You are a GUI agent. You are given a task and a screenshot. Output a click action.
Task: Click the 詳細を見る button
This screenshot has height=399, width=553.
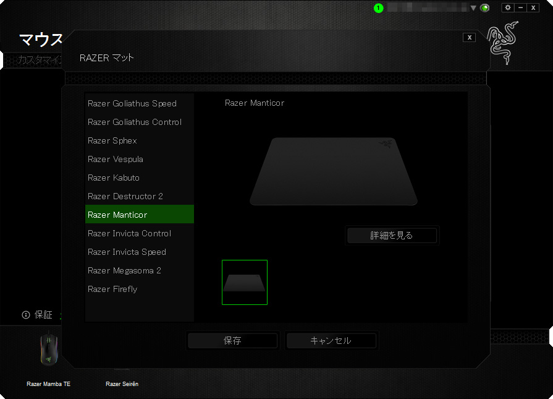click(x=392, y=235)
